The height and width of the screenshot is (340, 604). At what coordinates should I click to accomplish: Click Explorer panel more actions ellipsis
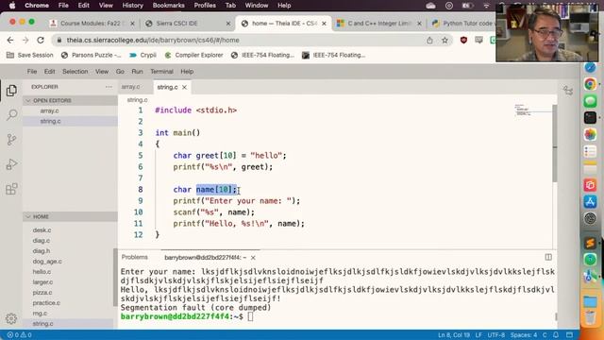[x=109, y=87]
